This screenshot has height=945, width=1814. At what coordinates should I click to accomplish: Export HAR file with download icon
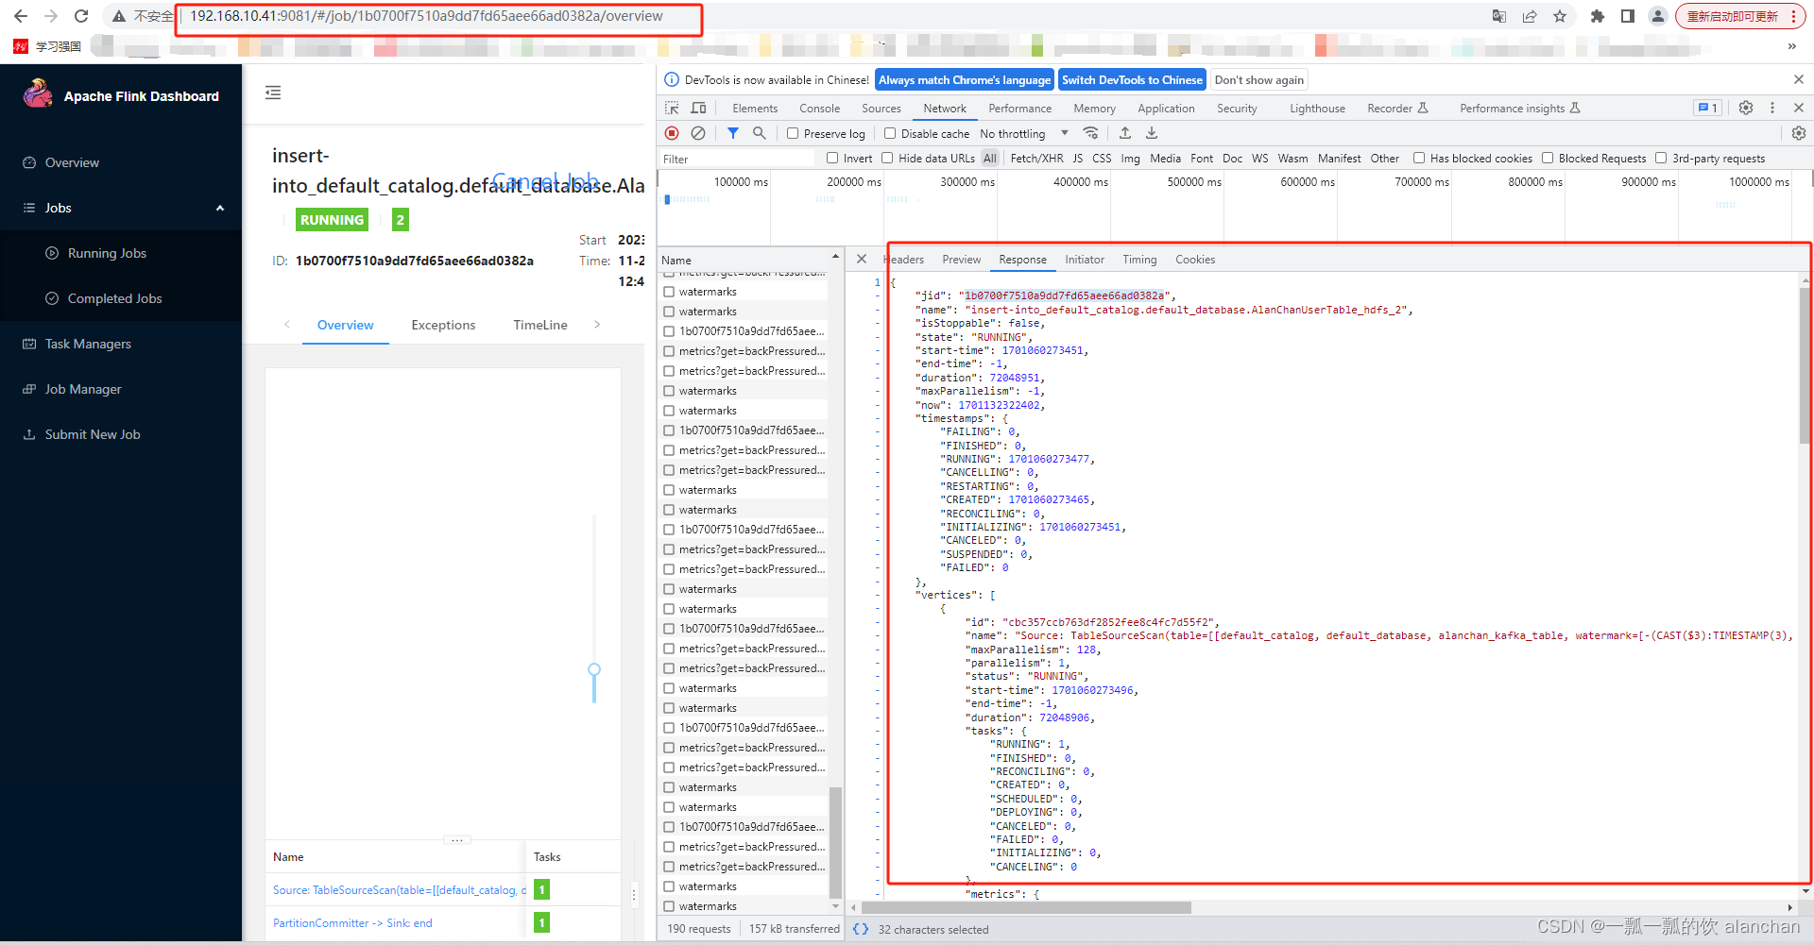click(x=1152, y=133)
